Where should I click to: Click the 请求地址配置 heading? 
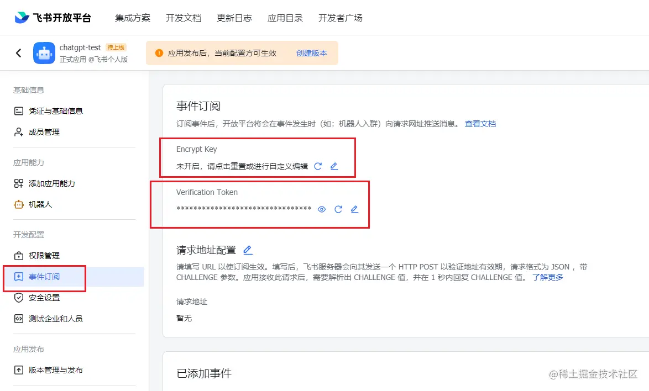click(x=206, y=250)
